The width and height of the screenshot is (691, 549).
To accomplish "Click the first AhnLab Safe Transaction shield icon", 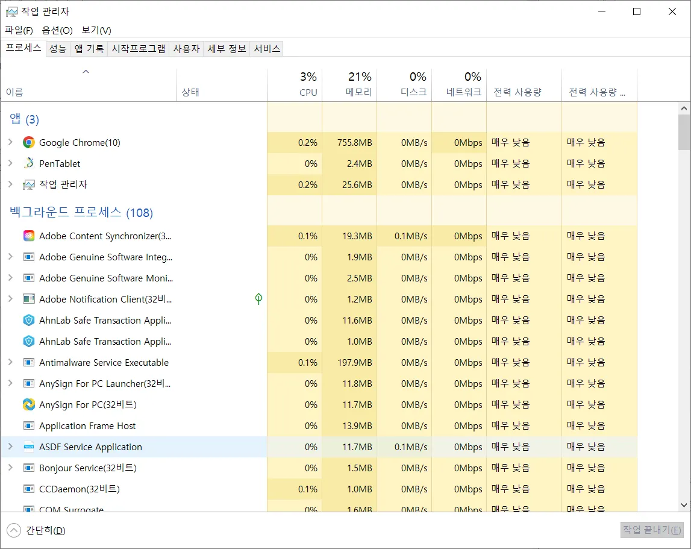I will click(28, 320).
